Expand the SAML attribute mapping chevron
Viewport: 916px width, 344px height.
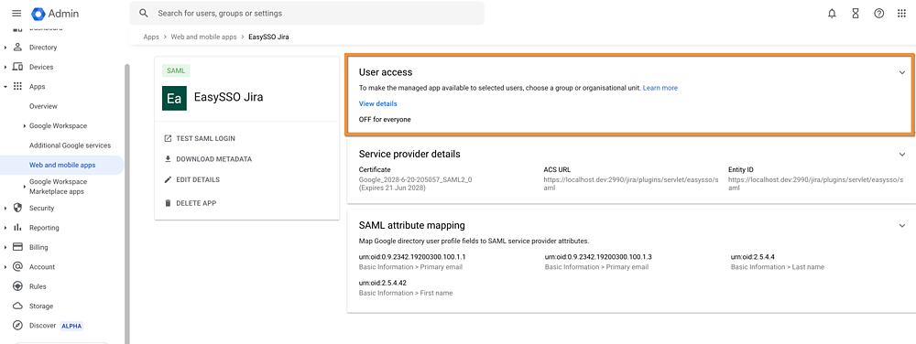[902, 225]
